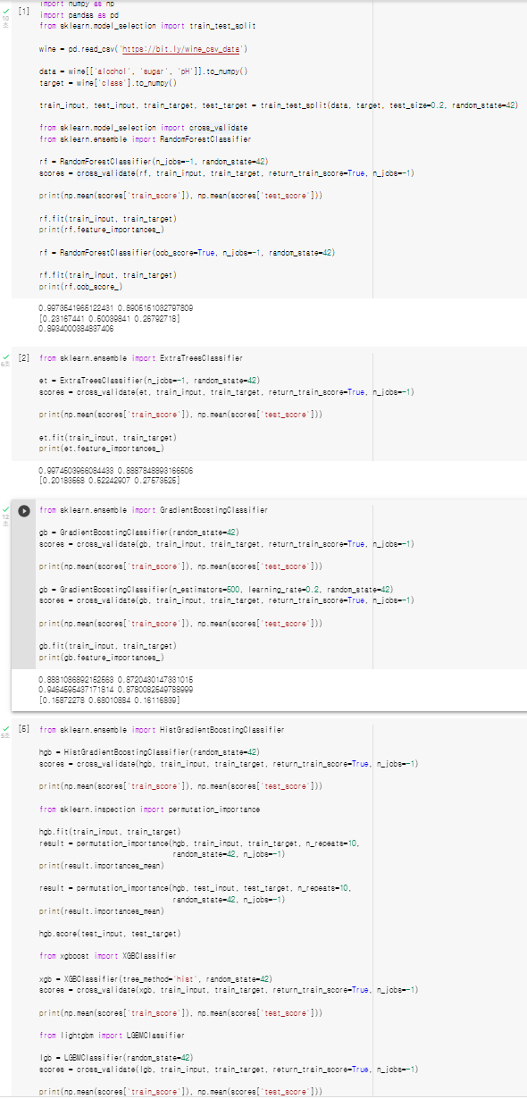
Task: Click output '0.8881086892152563 0.8720430147331015'
Action: 116,681
